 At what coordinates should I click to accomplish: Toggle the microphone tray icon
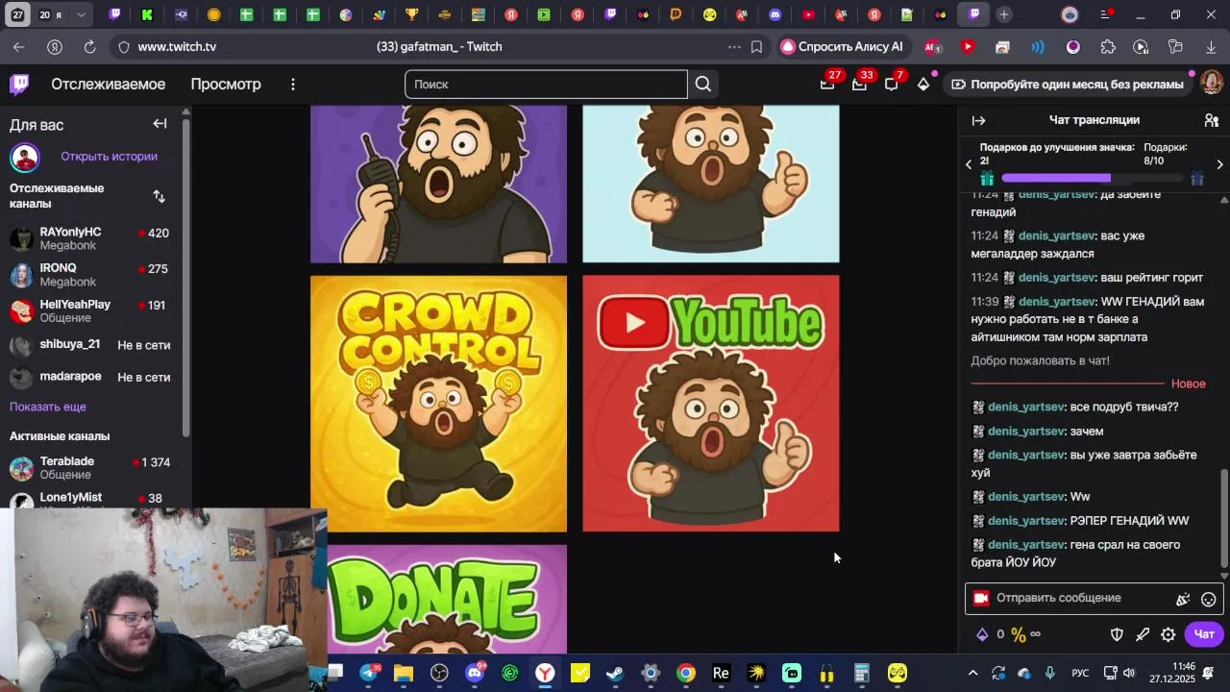(x=1049, y=673)
